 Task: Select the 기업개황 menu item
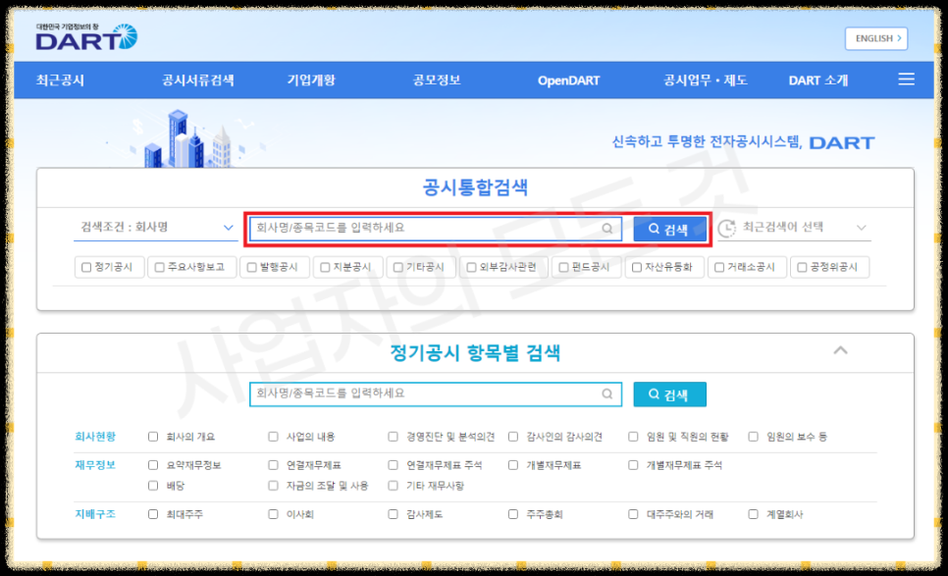click(x=312, y=79)
